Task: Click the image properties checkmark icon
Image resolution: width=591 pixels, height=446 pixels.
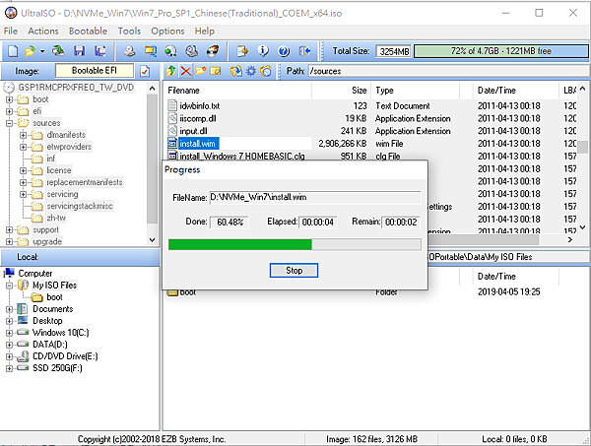Action: point(145,71)
